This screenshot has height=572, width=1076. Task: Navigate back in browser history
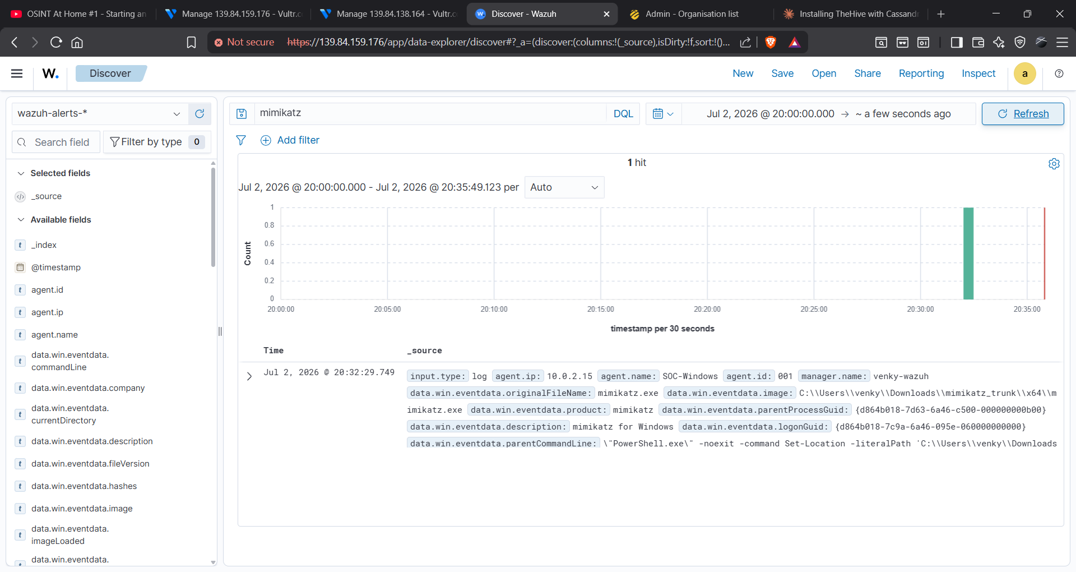coord(15,42)
